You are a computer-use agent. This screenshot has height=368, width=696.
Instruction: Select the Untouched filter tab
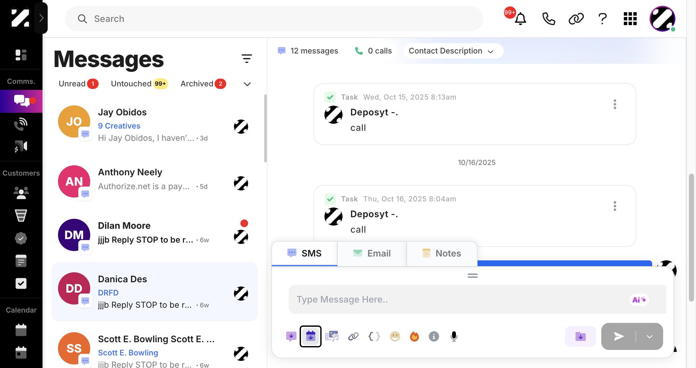point(139,84)
